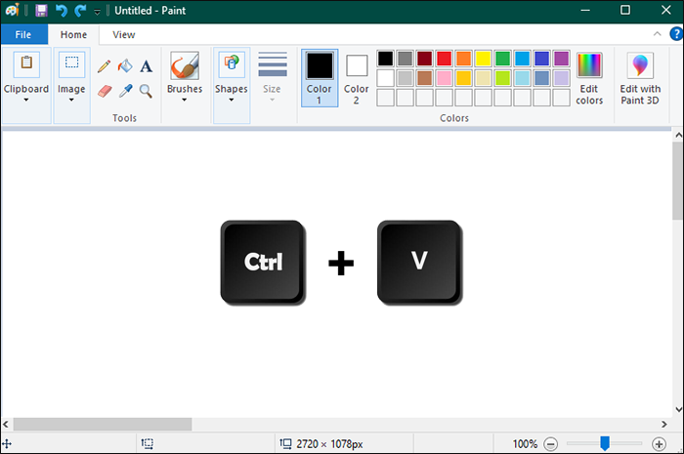Pick the brown color swatch
This screenshot has height=454, width=684.
[x=424, y=78]
